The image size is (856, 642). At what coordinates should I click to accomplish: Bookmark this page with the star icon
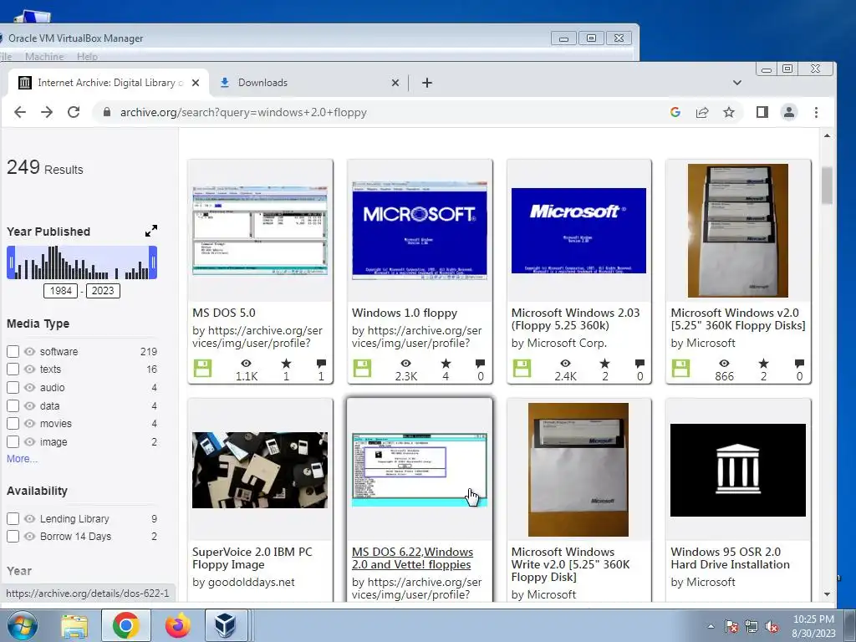point(729,113)
